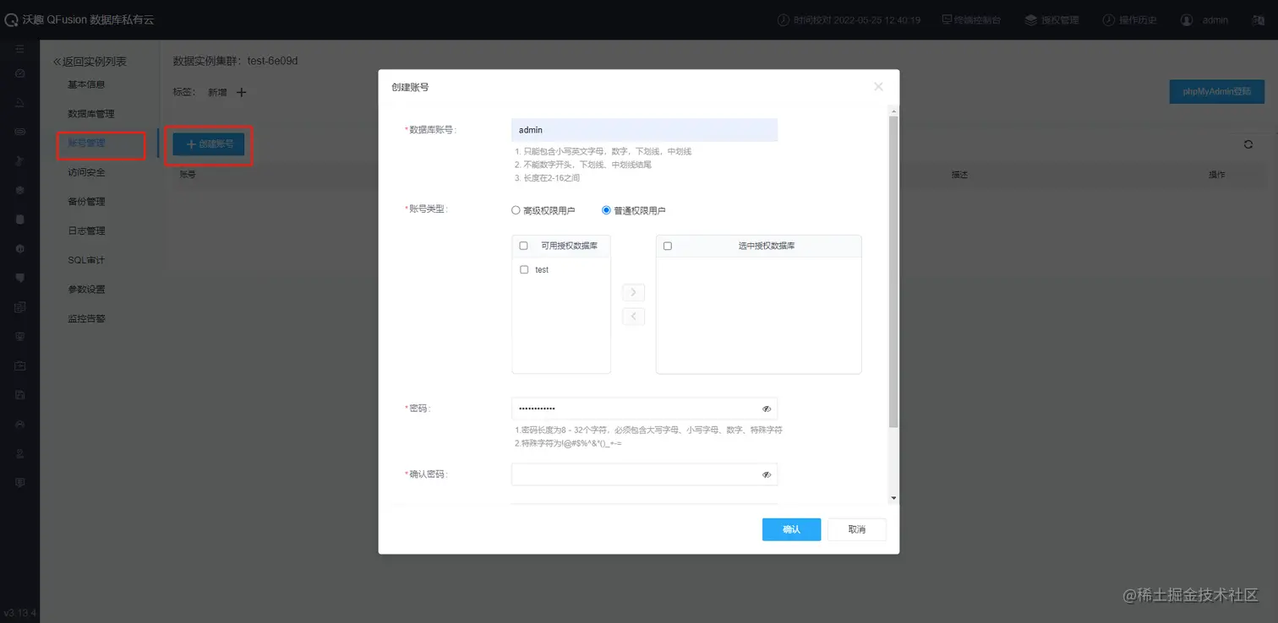Viewport: 1278px width, 623px height.
Task: Select 高级权限用户 radio button
Action: pos(516,210)
